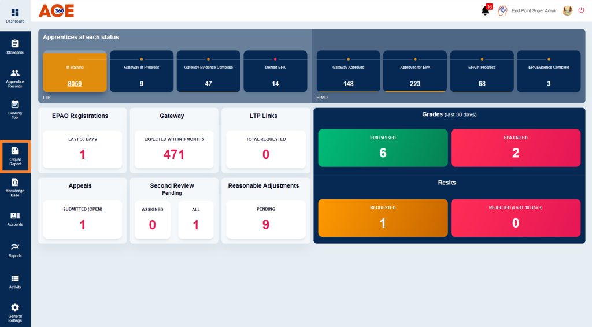The width and height of the screenshot is (592, 327).
Task: Open the Accounts section
Action: pyautogui.click(x=15, y=218)
